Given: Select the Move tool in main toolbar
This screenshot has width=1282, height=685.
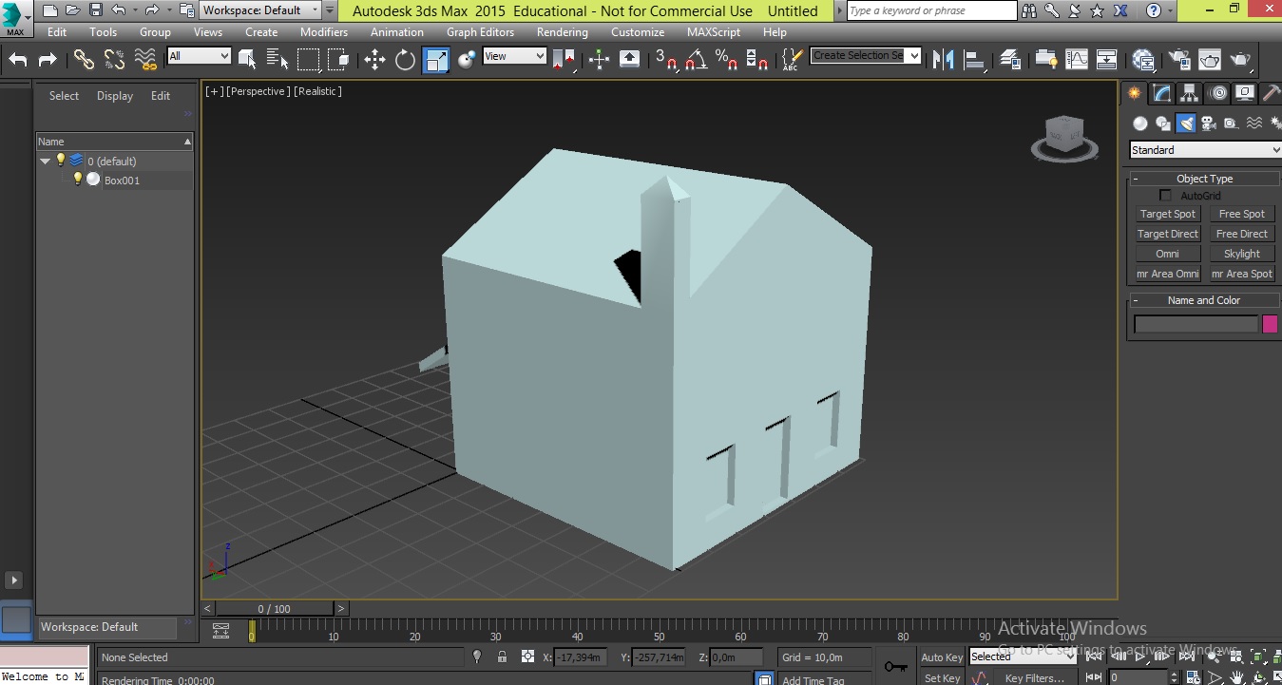Looking at the screenshot, I should point(374,60).
